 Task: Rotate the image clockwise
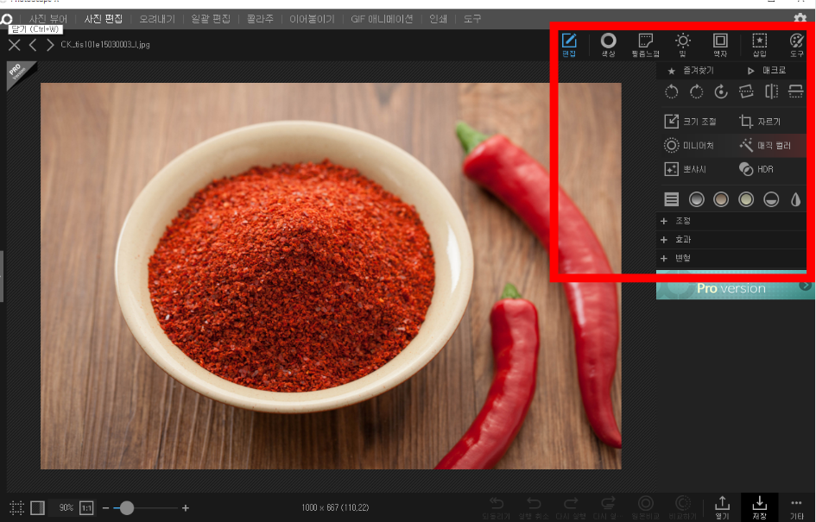click(x=696, y=92)
